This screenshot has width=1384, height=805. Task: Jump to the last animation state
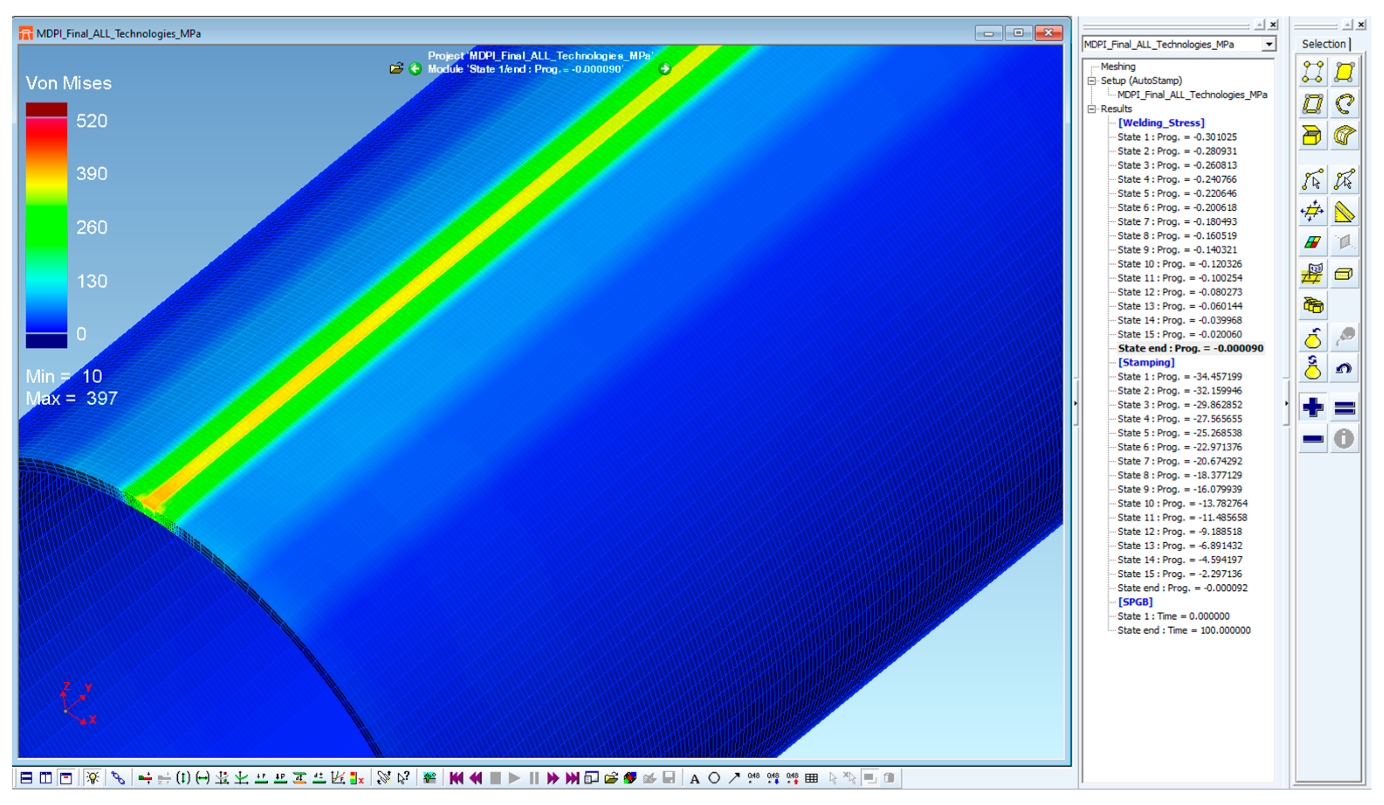(x=572, y=778)
